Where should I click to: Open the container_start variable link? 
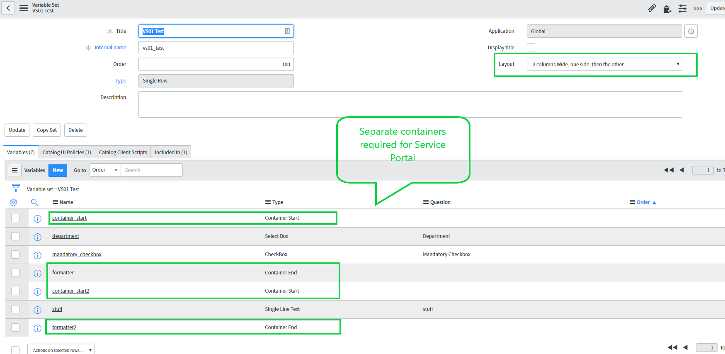69,218
